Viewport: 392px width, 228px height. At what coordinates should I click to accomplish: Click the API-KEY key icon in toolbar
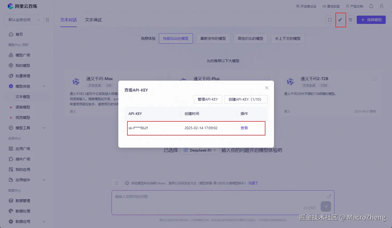point(340,20)
